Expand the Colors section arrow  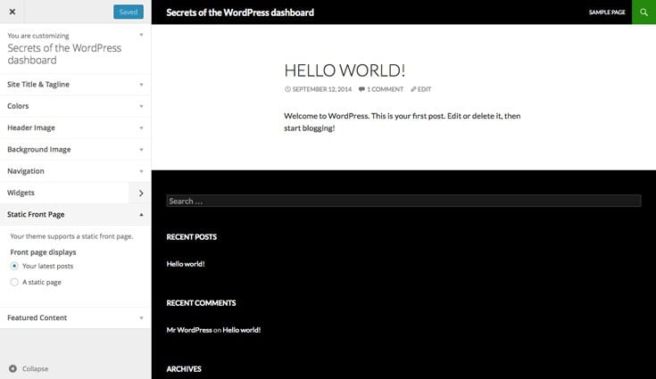point(141,106)
